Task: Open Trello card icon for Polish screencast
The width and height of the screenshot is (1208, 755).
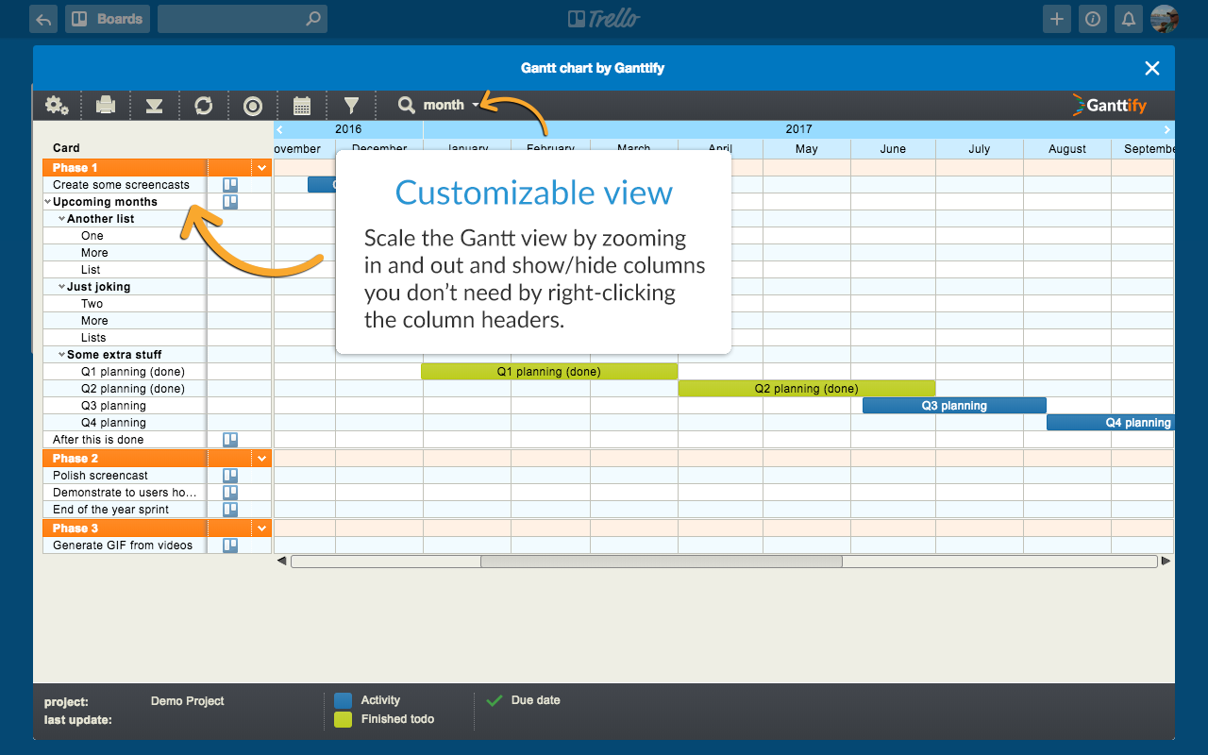Action: (x=230, y=476)
